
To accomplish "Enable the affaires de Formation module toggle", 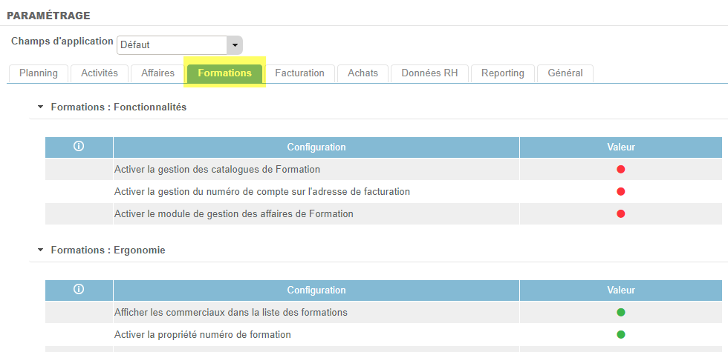I will (x=621, y=214).
